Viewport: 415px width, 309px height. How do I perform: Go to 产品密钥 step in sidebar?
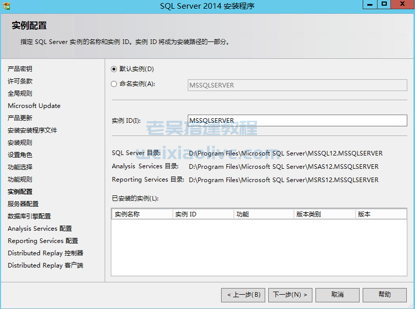[20, 69]
